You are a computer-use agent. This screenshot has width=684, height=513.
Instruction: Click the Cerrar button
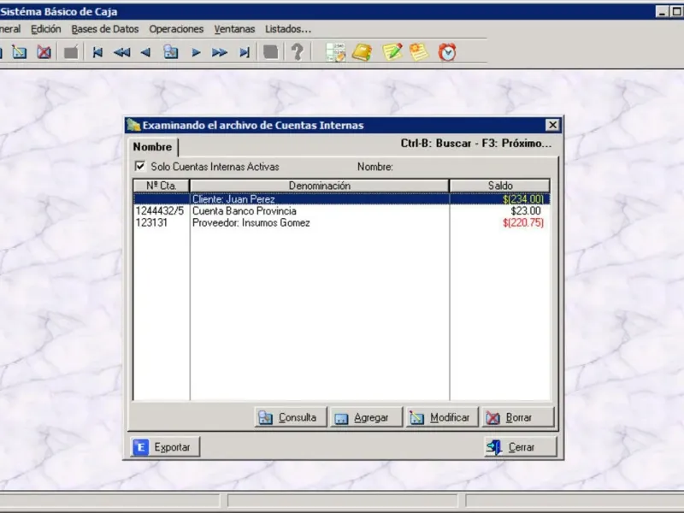(521, 447)
